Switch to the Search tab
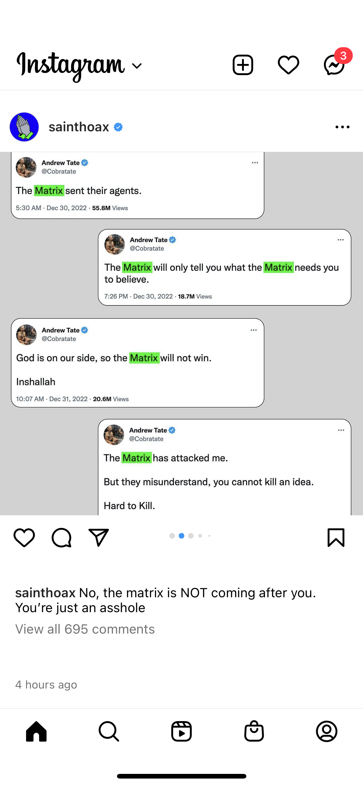 [109, 731]
